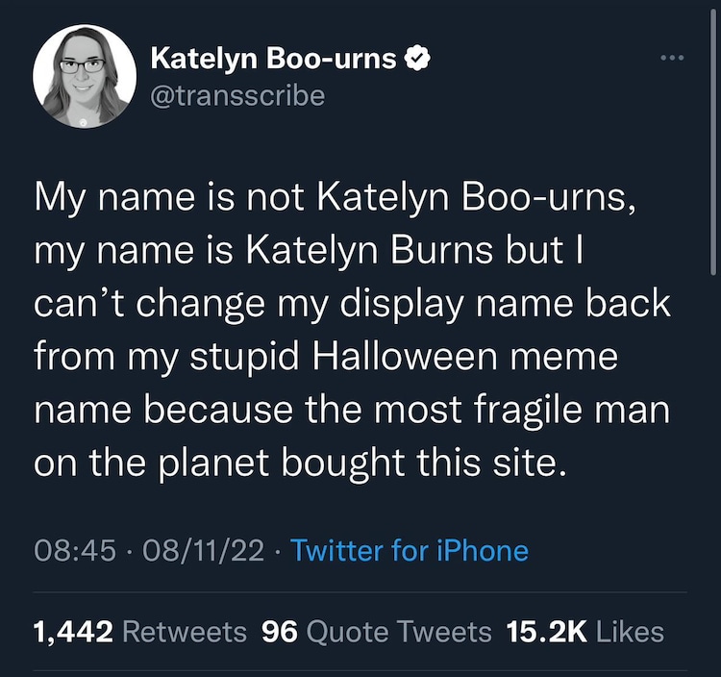Image resolution: width=721 pixels, height=677 pixels.
Task: Click the phrase bought this site
Action: (x=424, y=463)
